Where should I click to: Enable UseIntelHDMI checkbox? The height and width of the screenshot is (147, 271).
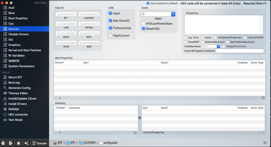[245, 37]
